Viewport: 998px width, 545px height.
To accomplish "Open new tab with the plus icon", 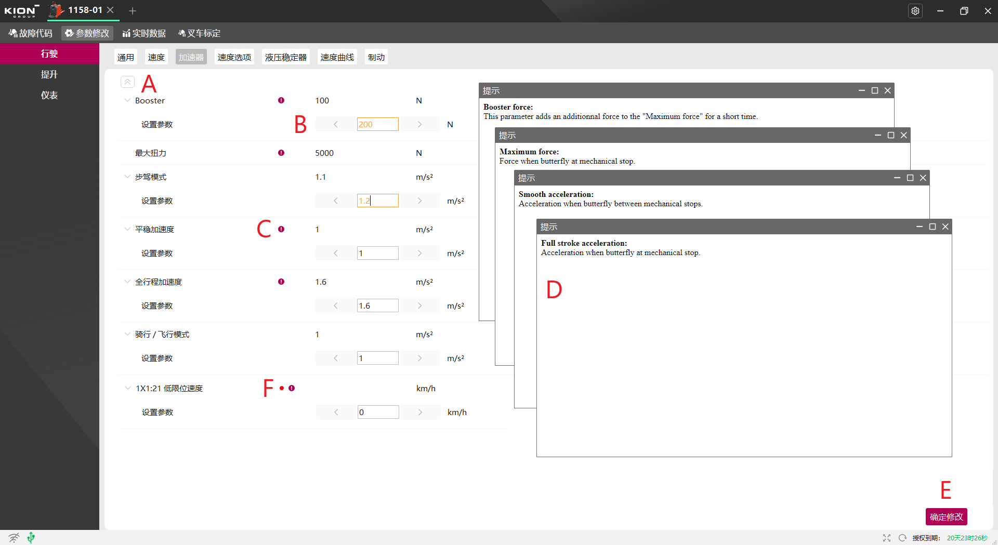I will click(133, 11).
